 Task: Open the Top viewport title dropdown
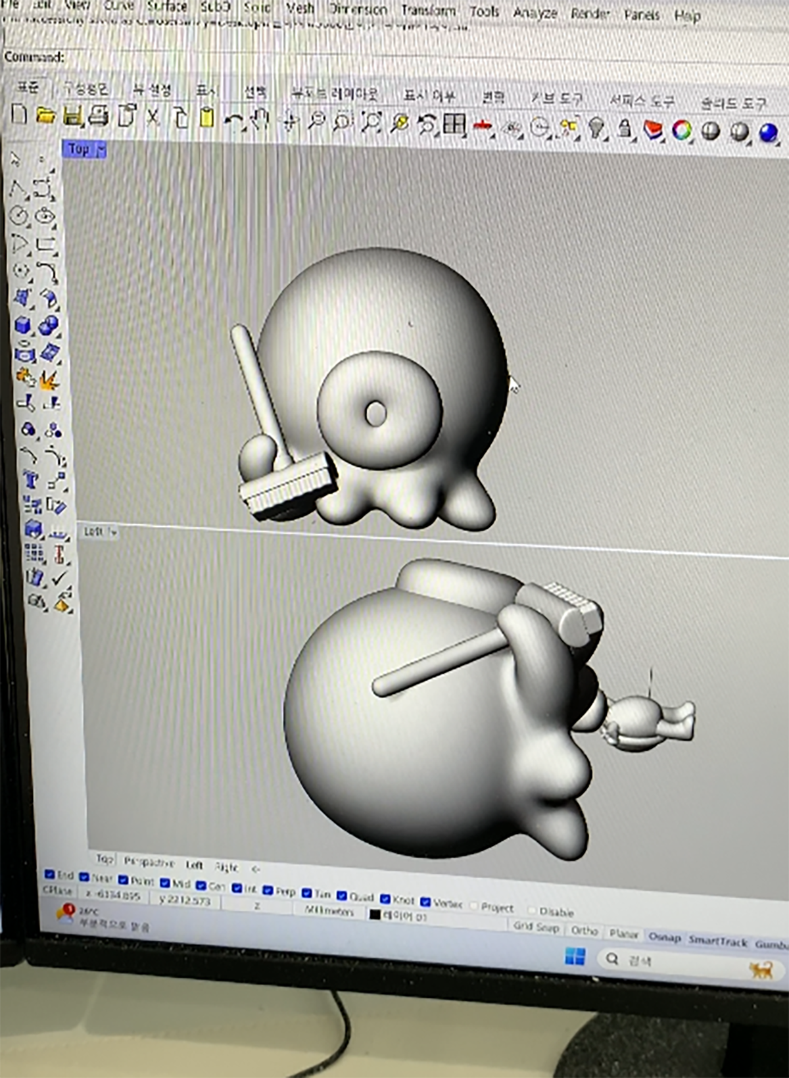coord(101,150)
